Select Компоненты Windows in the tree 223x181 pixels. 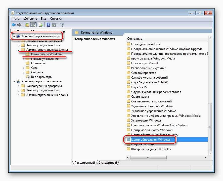click(x=47, y=54)
